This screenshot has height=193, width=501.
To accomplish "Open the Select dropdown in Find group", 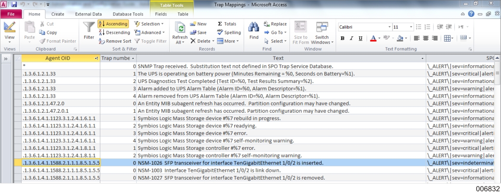I will coord(275,41).
